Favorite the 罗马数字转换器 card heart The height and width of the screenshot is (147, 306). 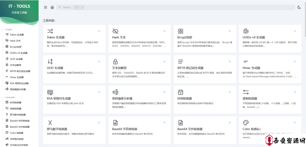[99, 122]
